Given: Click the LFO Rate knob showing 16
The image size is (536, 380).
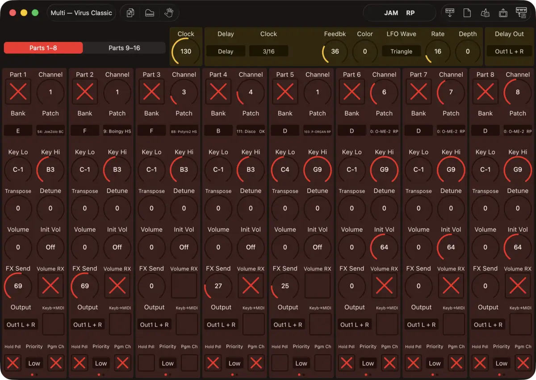Looking at the screenshot, I should click(x=438, y=51).
